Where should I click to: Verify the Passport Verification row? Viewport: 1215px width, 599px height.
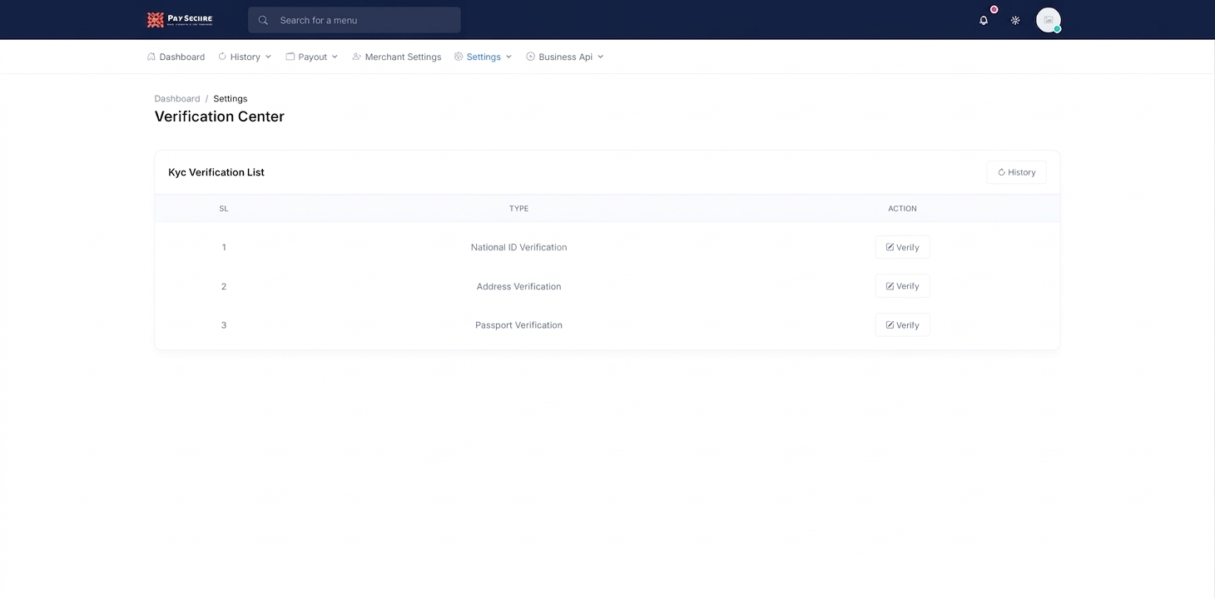(903, 325)
